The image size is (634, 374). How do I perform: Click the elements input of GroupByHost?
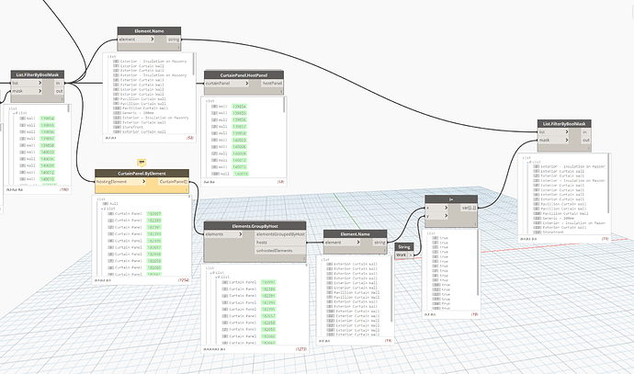tap(223, 234)
